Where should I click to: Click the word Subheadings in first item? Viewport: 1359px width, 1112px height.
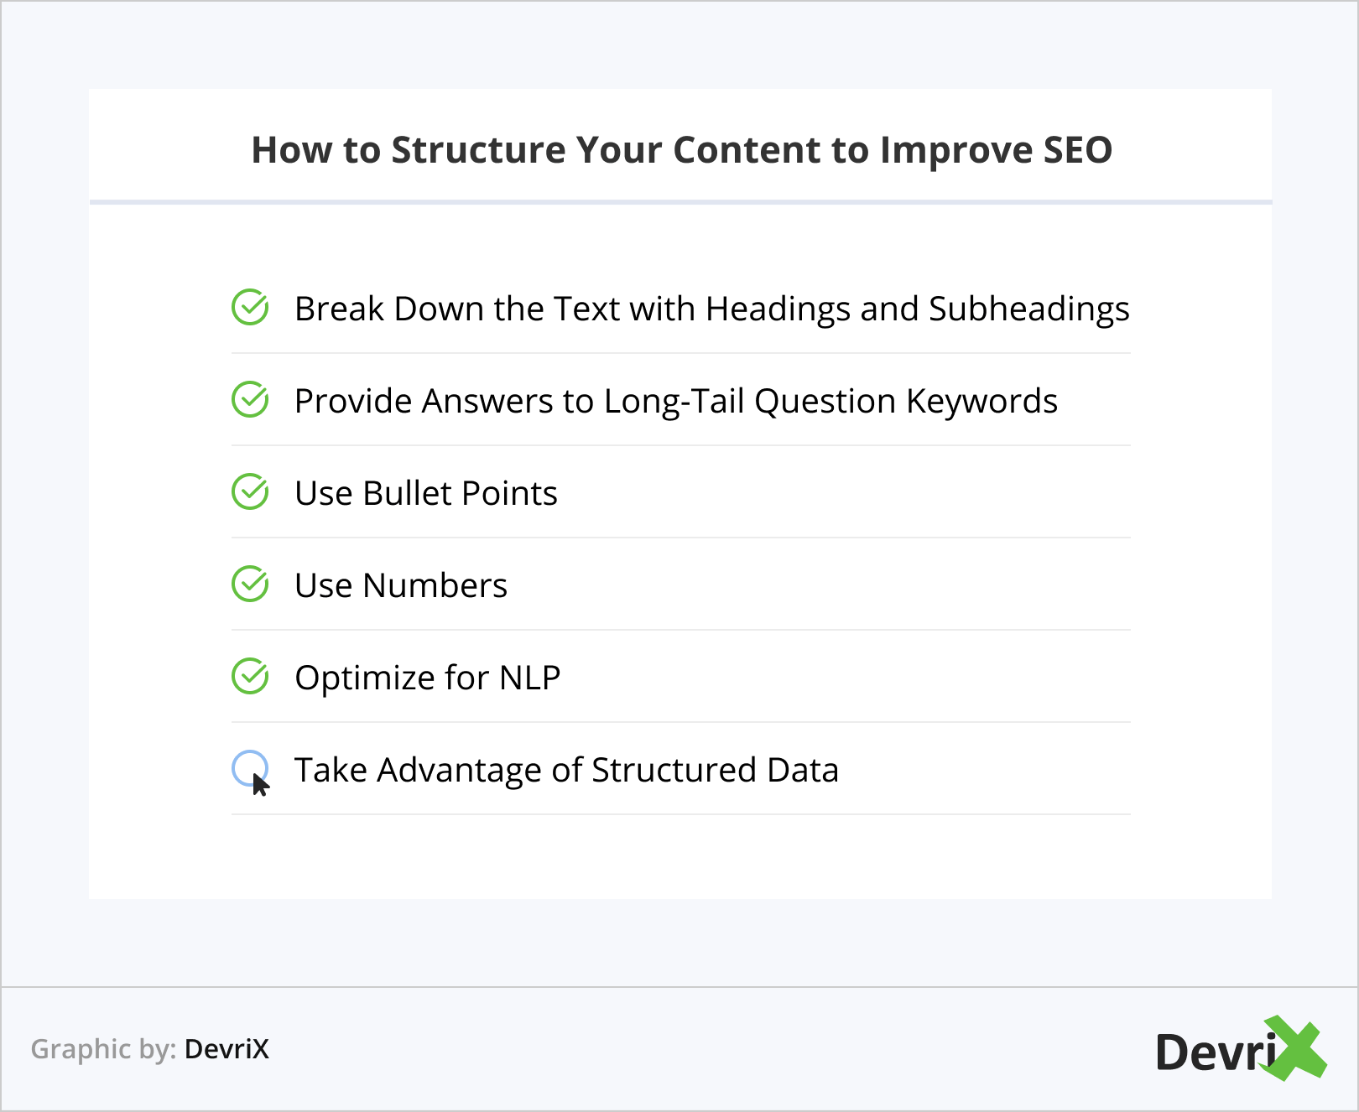tap(1028, 309)
